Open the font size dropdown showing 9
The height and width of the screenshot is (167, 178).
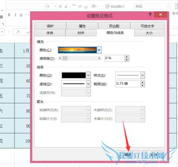click(55, 6)
